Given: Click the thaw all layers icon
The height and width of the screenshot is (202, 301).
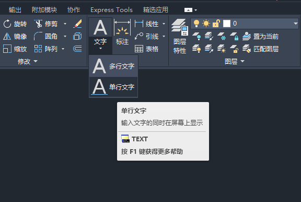Looking at the screenshot, I should pyautogui.click(x=222, y=49).
